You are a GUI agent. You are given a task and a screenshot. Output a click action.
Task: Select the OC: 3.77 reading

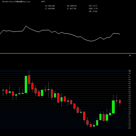[x=93, y=6]
